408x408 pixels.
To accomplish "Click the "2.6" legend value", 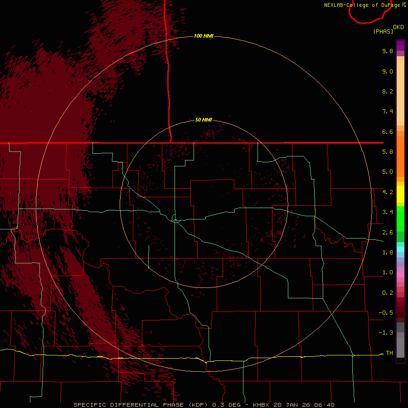I will point(388,233).
